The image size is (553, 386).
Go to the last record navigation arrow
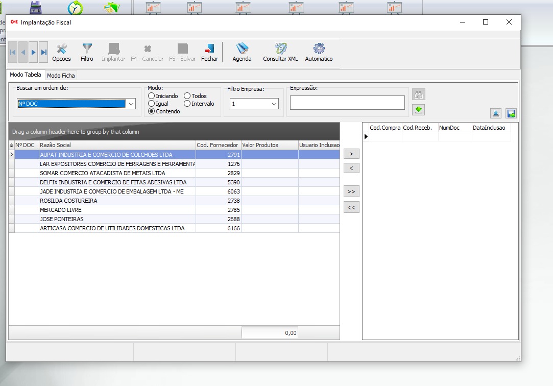click(43, 52)
